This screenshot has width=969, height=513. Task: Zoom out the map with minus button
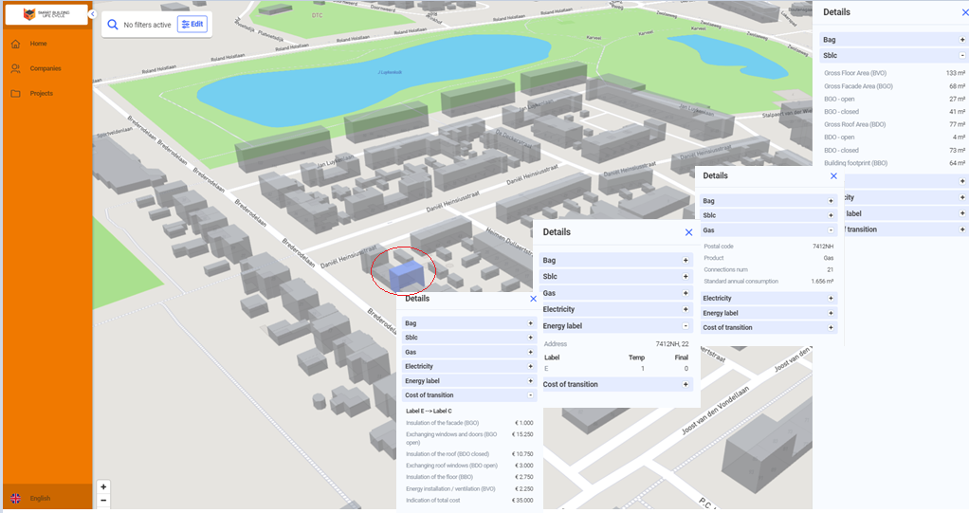click(x=103, y=501)
